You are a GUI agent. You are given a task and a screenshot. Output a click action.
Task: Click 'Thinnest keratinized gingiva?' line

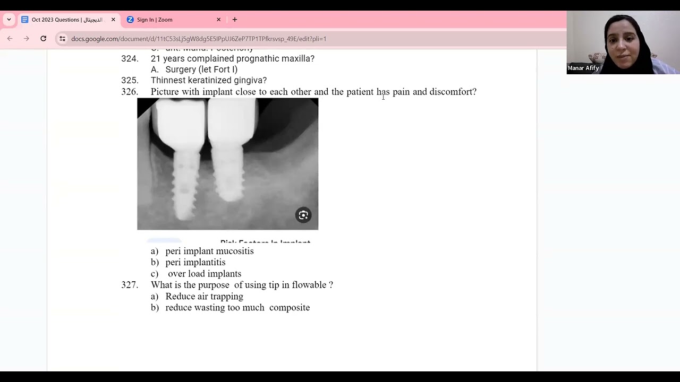point(209,80)
